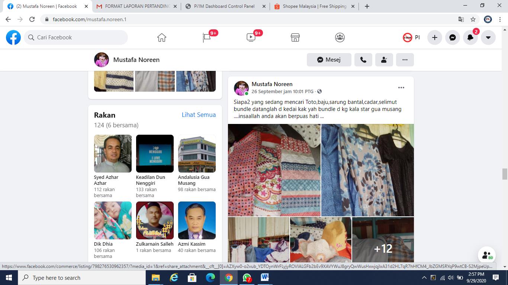
Task: Open the notifications bell
Action: pyautogui.click(x=470, y=37)
